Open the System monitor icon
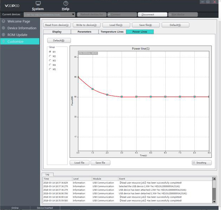 [x=38, y=3]
